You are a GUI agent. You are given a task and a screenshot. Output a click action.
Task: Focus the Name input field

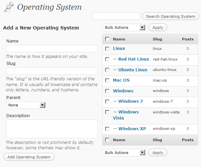(52, 49)
